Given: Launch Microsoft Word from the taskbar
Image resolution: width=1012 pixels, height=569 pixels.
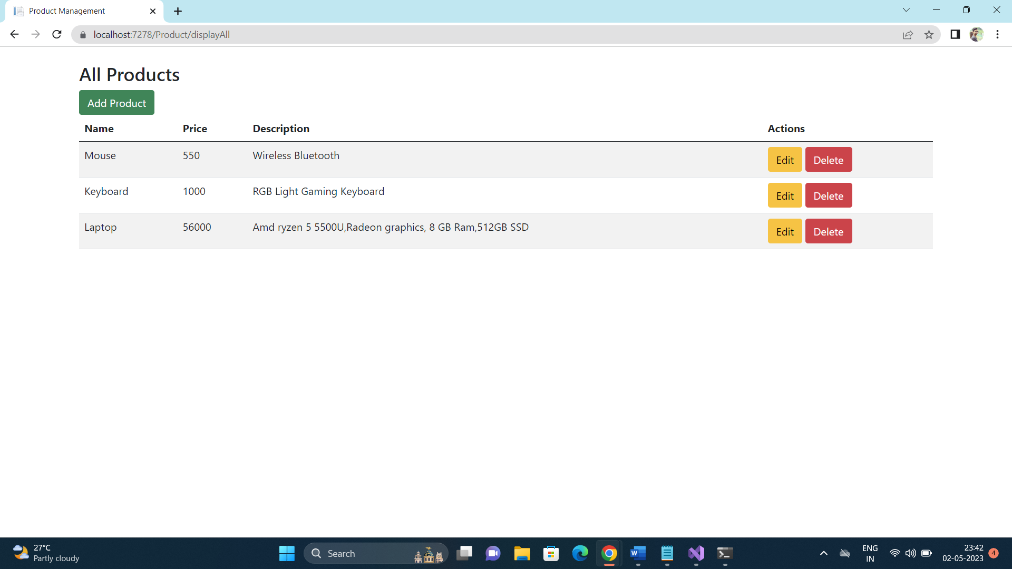Looking at the screenshot, I should pyautogui.click(x=638, y=553).
